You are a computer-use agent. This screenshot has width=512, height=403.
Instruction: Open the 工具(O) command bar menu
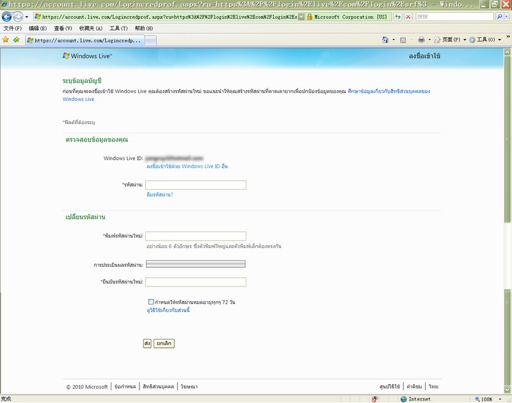(485, 40)
